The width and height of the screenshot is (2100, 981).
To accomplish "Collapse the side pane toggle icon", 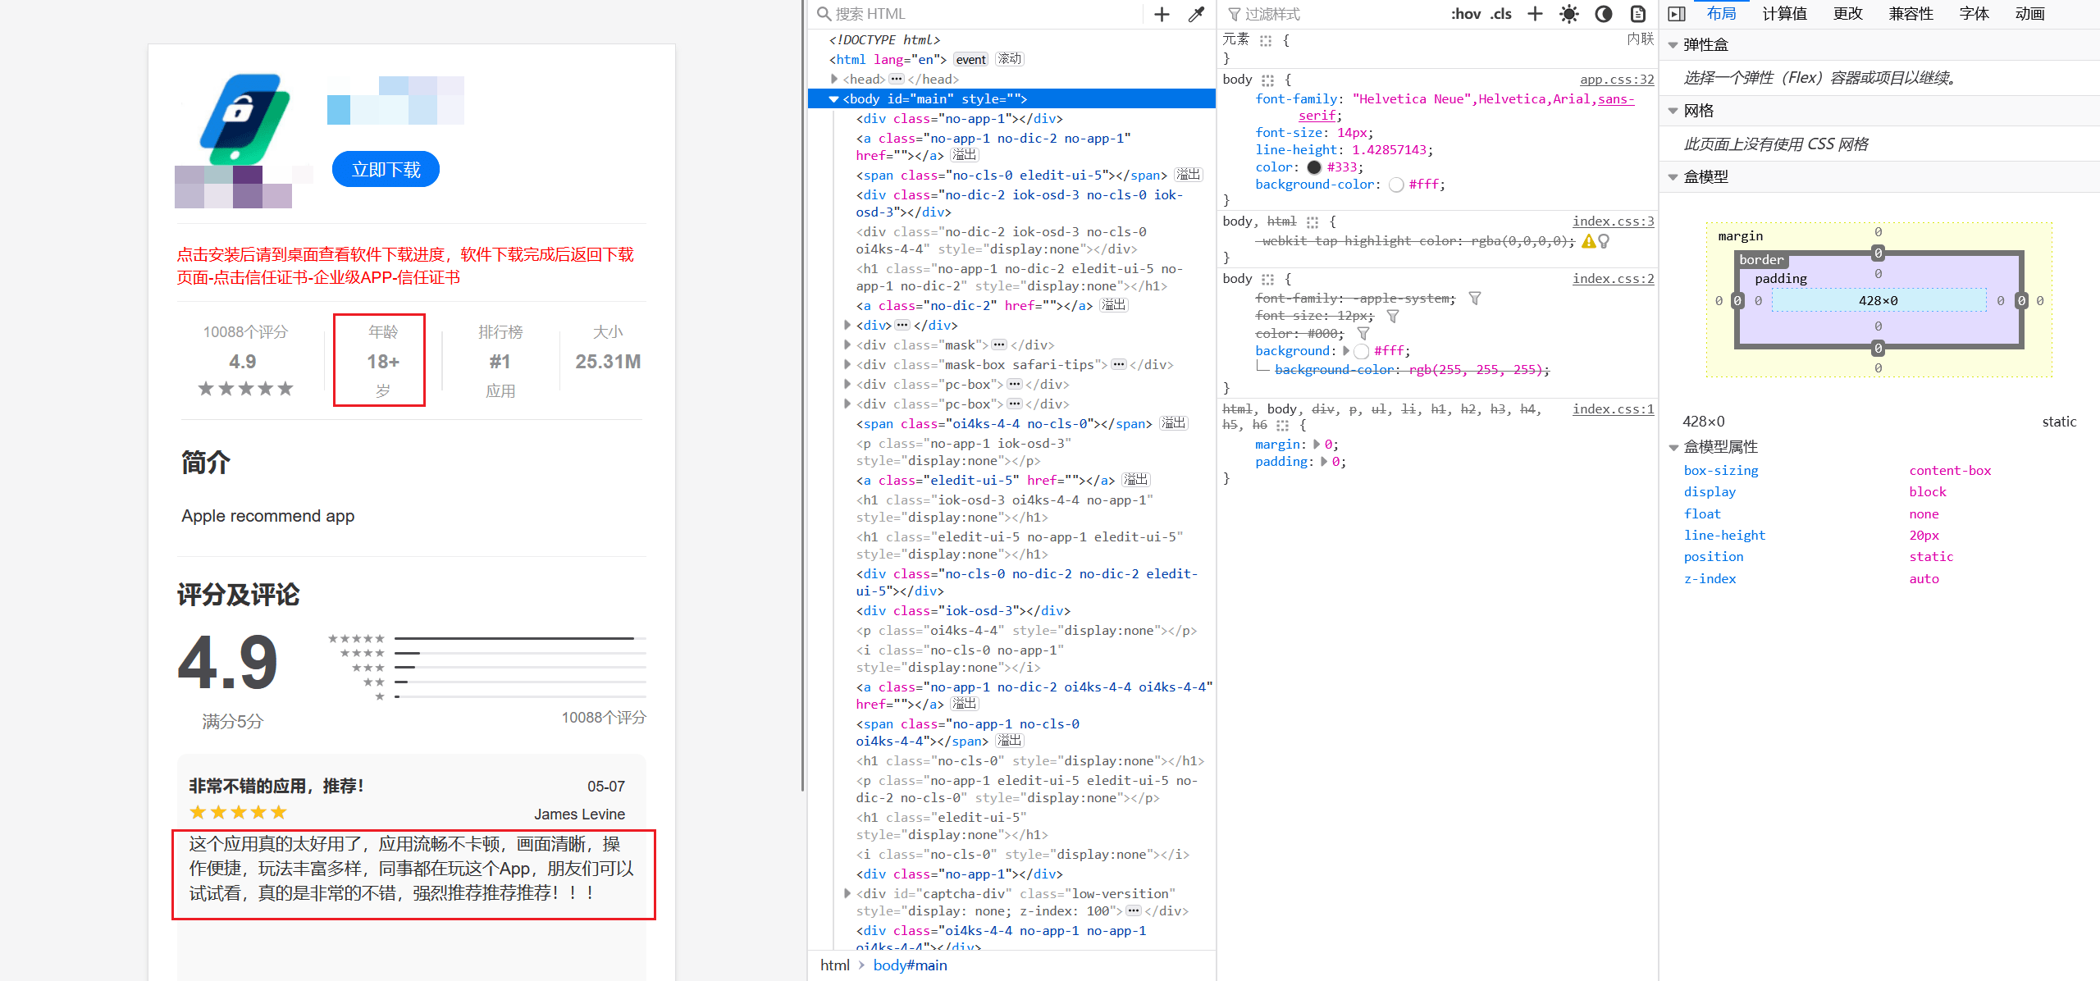I will (x=1677, y=14).
